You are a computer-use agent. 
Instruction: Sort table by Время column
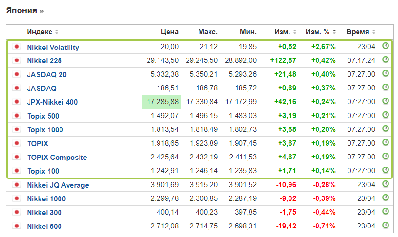coord(361,32)
